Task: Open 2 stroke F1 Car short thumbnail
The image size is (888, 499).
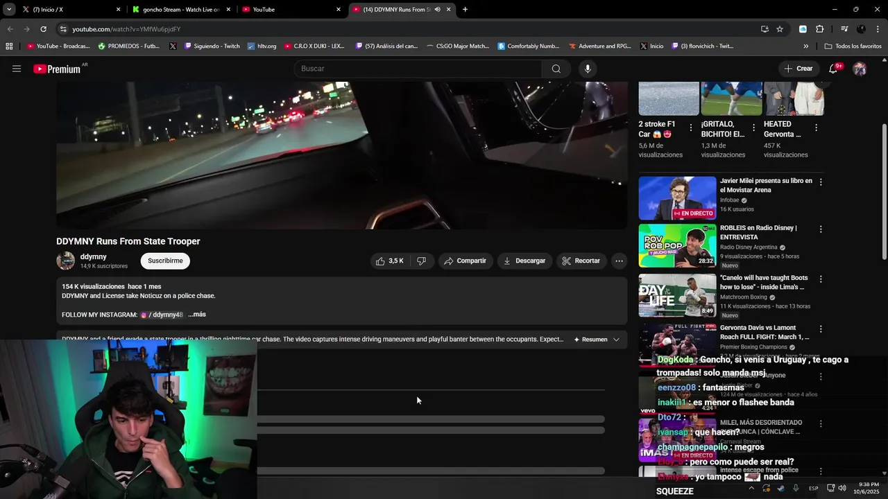Action: coord(669,98)
